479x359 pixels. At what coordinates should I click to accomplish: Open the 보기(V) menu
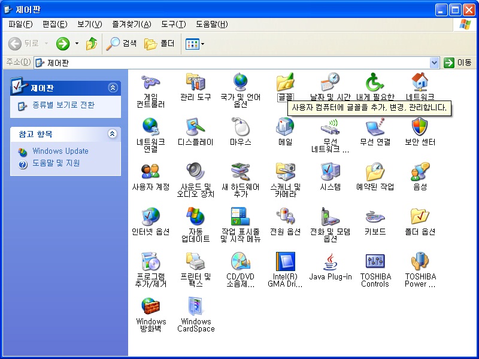[89, 24]
